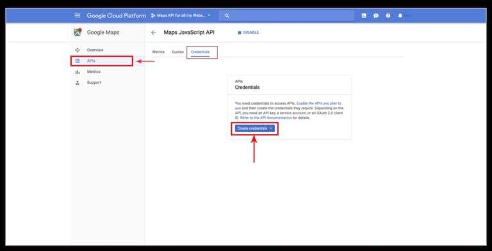
Task: Expand the project selector dropdown
Action: point(181,16)
